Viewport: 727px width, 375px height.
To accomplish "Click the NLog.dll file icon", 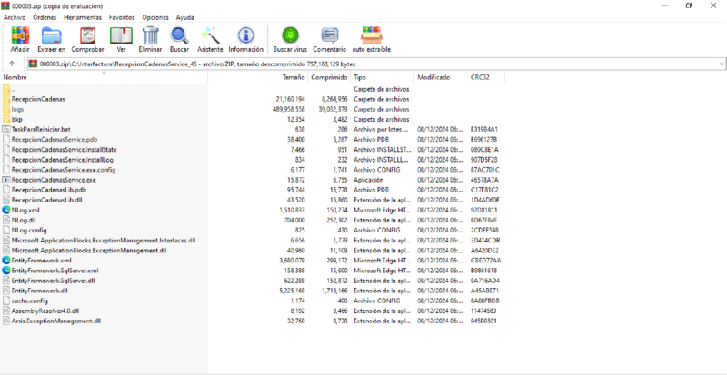I will pos(6,220).
